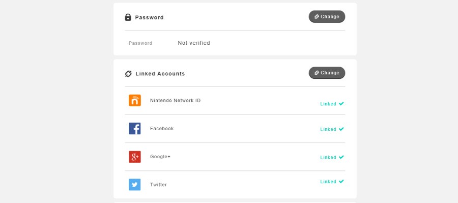This screenshot has width=458, height=203.
Task: Click the small gray Password field label
Action: click(140, 43)
